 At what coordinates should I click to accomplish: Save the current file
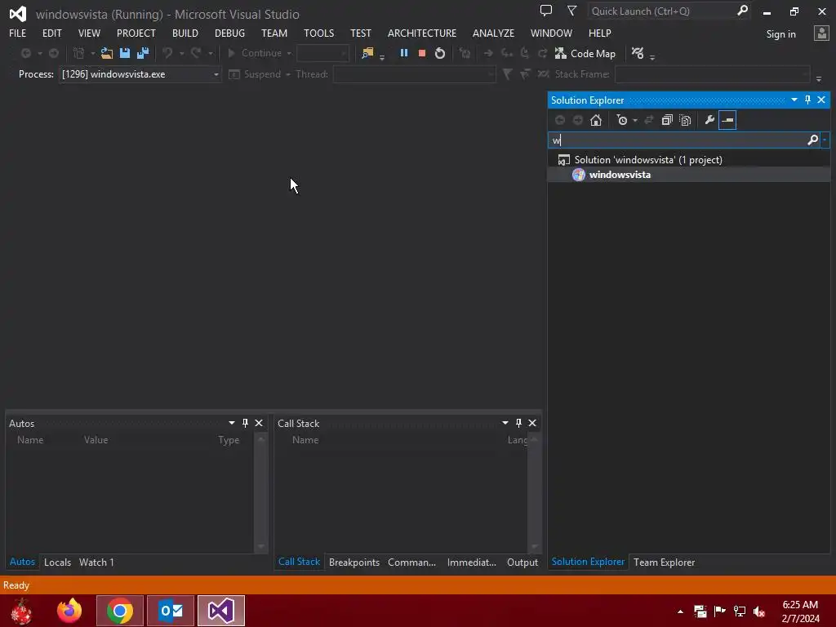coord(125,53)
